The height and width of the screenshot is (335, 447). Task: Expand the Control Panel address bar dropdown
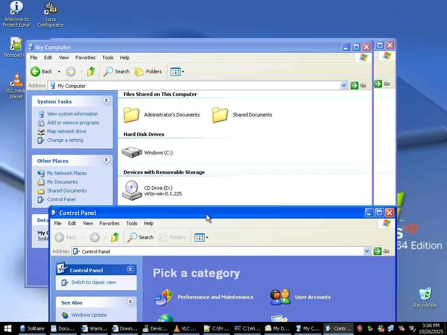pyautogui.click(x=367, y=251)
